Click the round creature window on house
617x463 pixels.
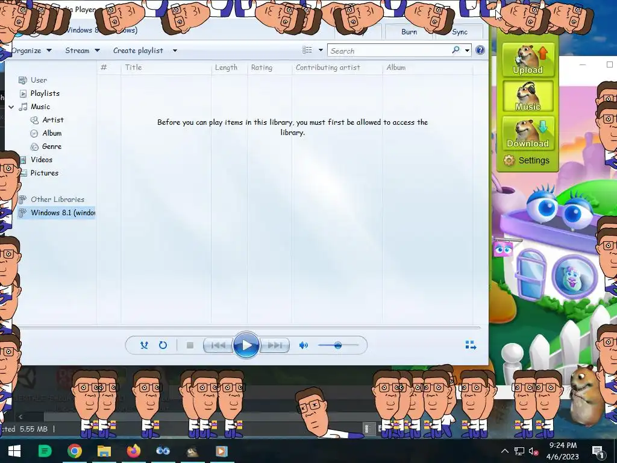574,276
